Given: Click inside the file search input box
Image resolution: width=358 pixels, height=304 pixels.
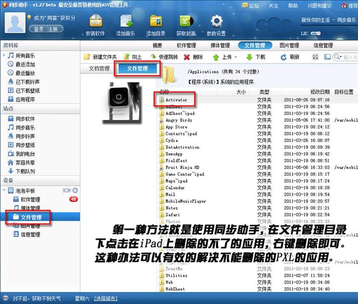Looking at the screenshot, I should [x=350, y=57].
